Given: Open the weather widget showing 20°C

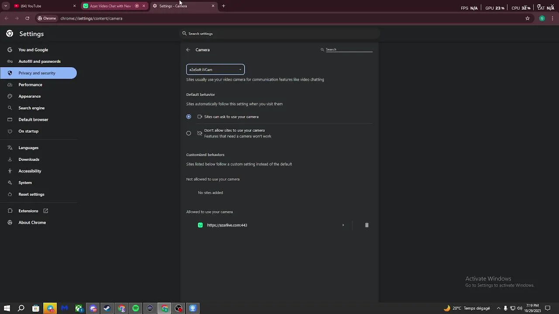Looking at the screenshot, I should (x=467, y=308).
